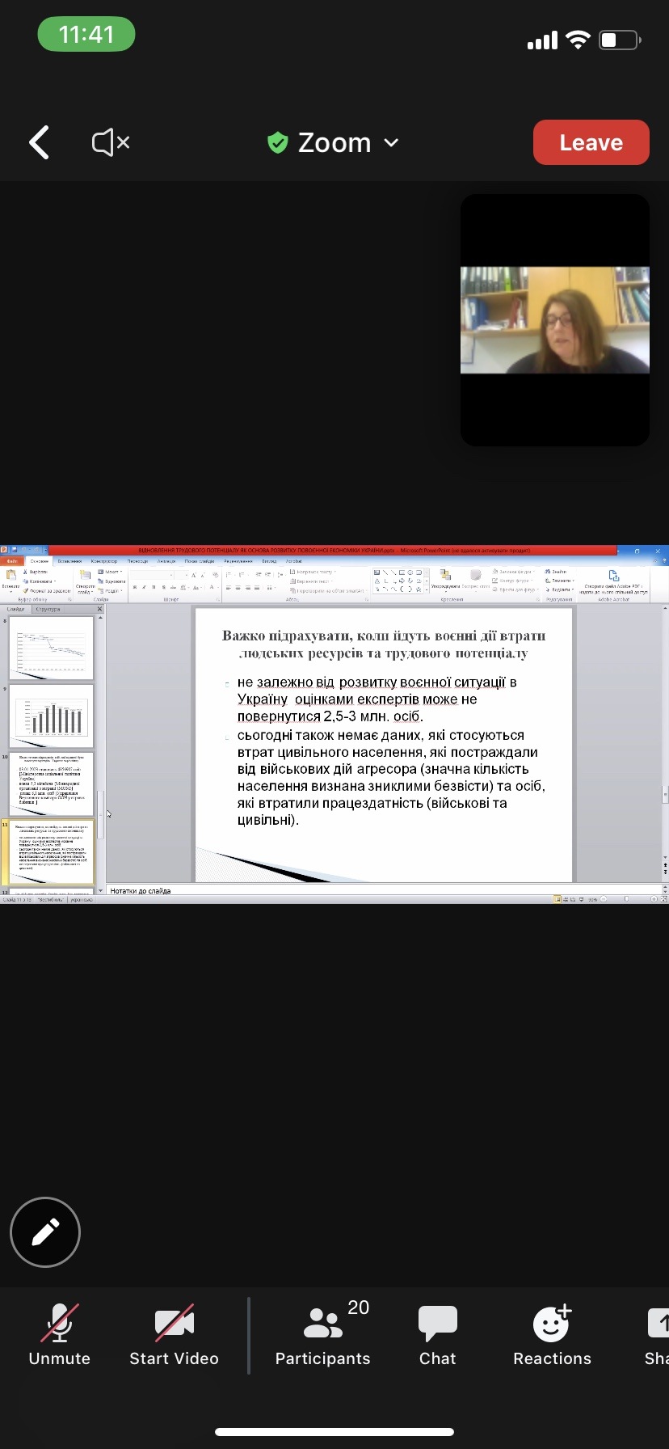Image resolution: width=669 pixels, height=1449 pixels.
Task: Open the Participants list
Action: coord(322,1334)
